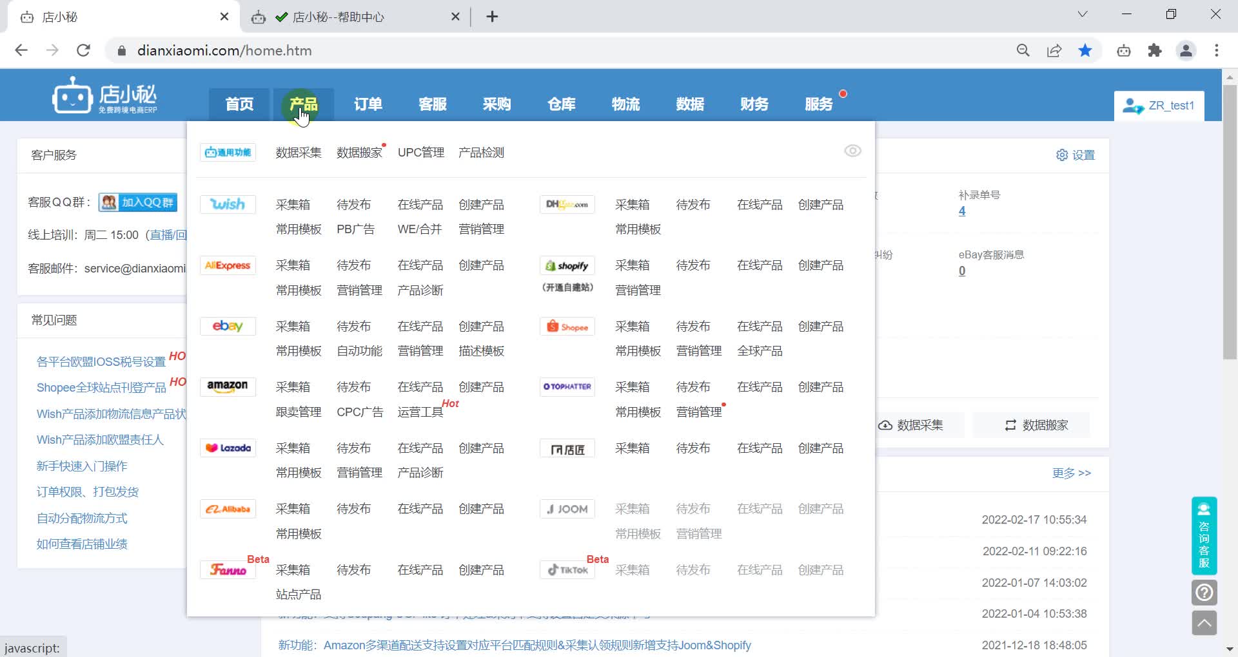Open the 更多 >> announcements link
The width and height of the screenshot is (1238, 657).
[x=1072, y=473]
